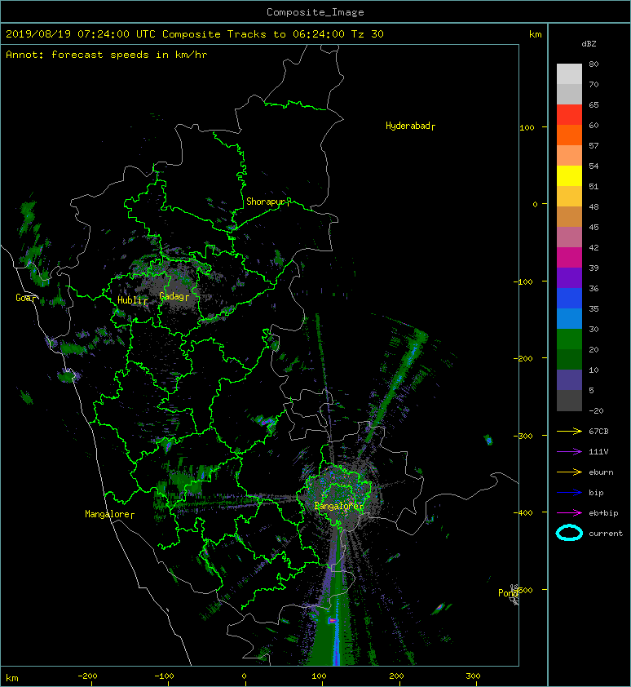631x687 pixels.
Task: Select the light orange swatch between 57 and 54
Action: tap(569, 156)
